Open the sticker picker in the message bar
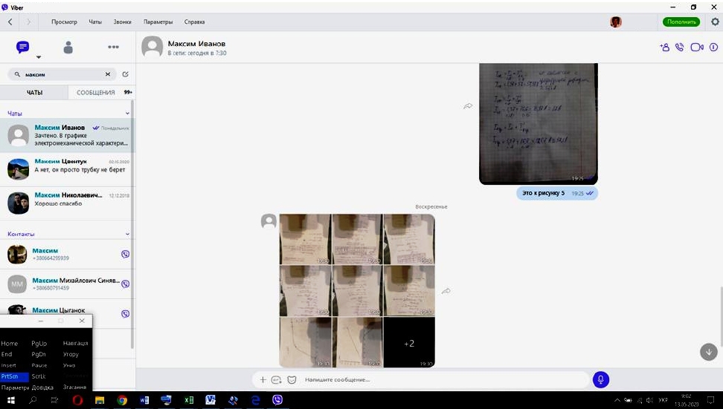Screen dimensions: 723x409 click(292, 379)
